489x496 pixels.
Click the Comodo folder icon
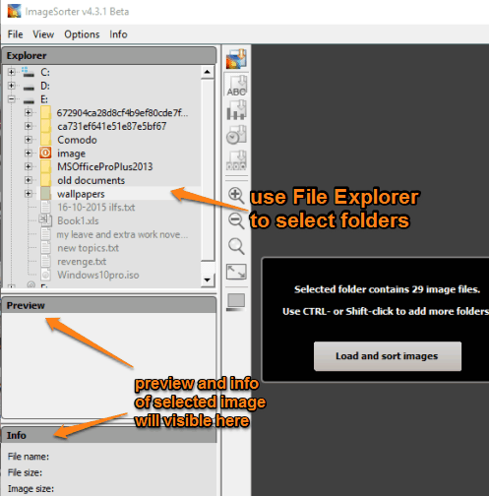[x=45, y=140]
